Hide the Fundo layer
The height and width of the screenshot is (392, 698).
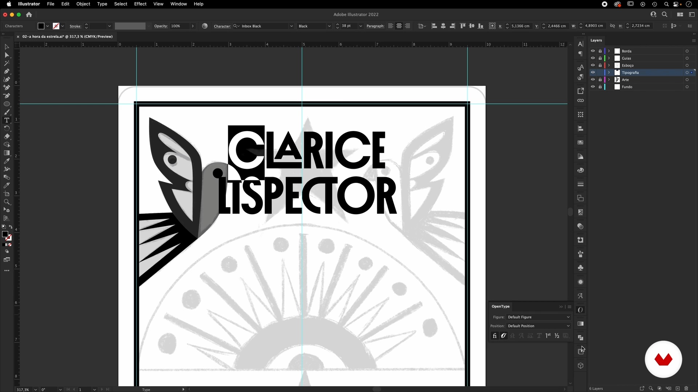click(593, 87)
